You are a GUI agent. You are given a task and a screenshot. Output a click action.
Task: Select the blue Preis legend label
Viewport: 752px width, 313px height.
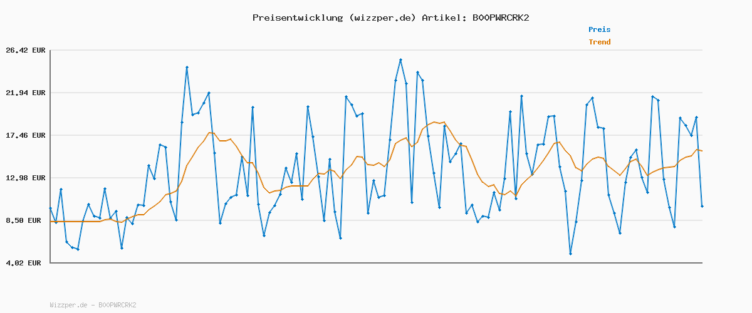pos(599,29)
